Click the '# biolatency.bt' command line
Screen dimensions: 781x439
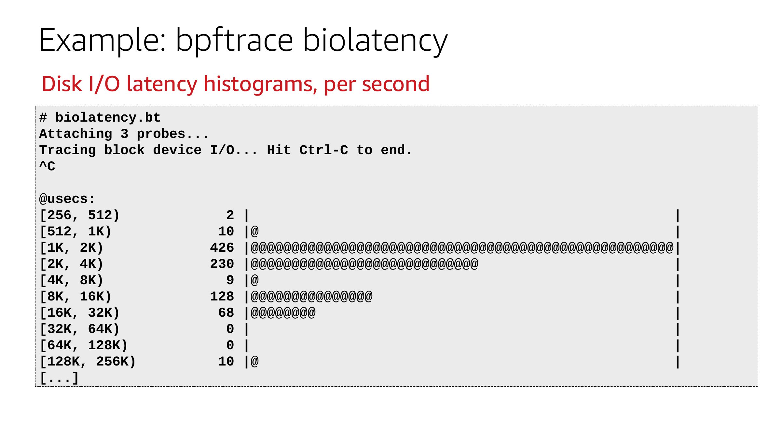pos(100,117)
